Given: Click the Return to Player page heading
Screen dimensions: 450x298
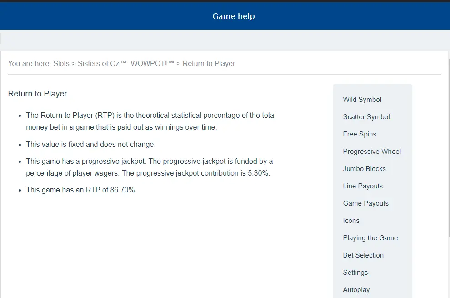Looking at the screenshot, I should point(37,93).
